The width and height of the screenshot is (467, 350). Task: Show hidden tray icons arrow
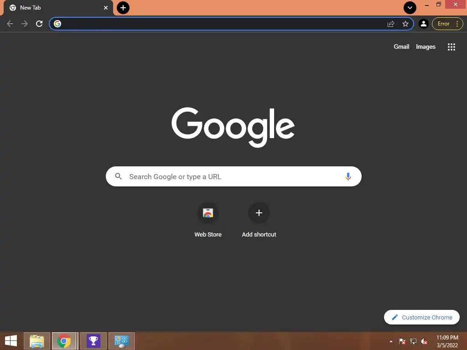tap(391, 341)
